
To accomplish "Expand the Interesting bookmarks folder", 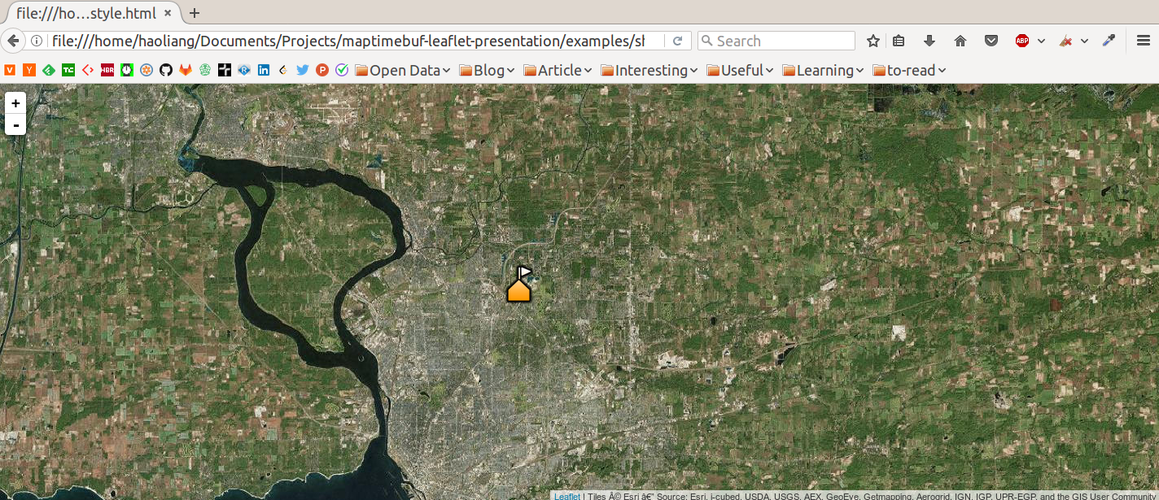I will 649,71.
